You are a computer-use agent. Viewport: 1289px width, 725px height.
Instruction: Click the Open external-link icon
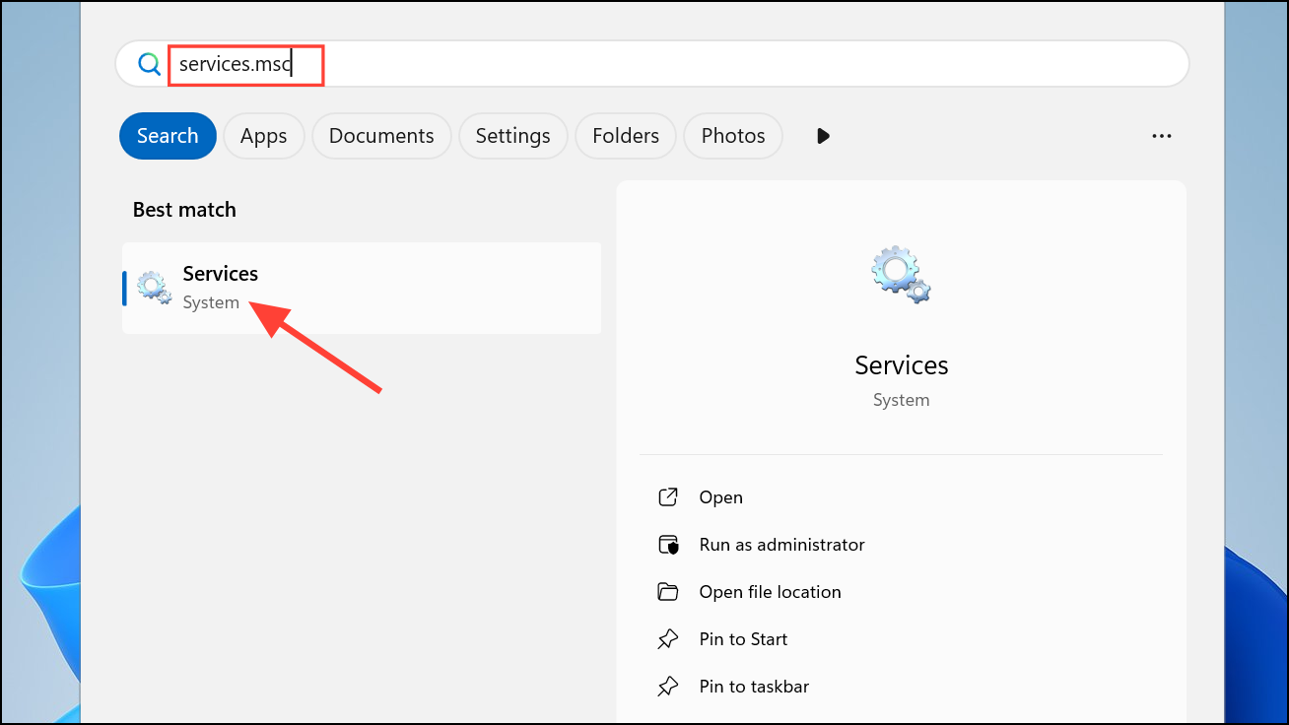pos(668,497)
